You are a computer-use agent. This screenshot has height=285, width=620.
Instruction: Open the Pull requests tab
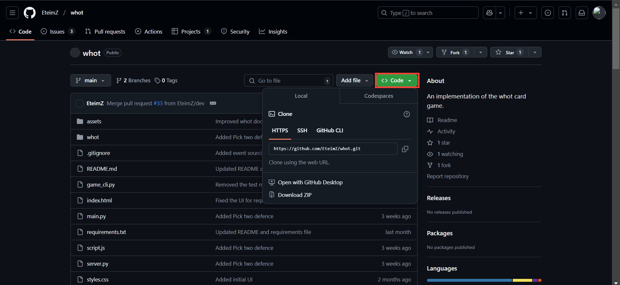click(x=105, y=31)
